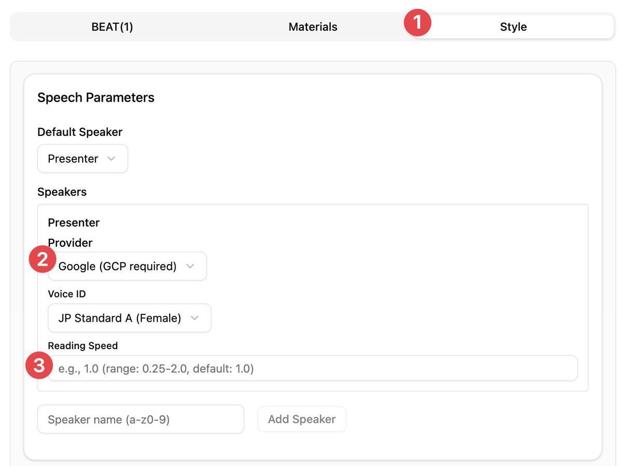The width and height of the screenshot is (623, 466).
Task: Click the Voice ID label
Action: tap(67, 294)
